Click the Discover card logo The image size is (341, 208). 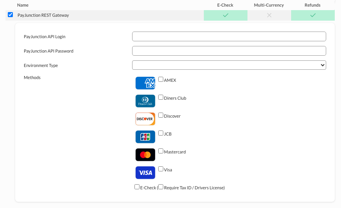coord(145,119)
